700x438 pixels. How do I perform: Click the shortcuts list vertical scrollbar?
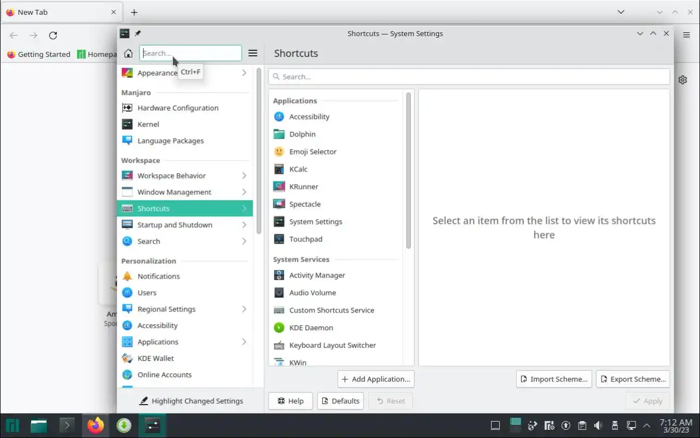click(408, 170)
